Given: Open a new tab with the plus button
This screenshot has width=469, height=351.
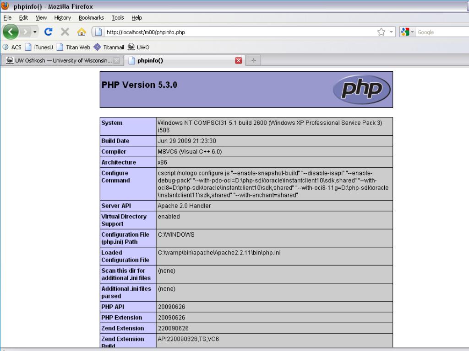Looking at the screenshot, I should click(254, 61).
